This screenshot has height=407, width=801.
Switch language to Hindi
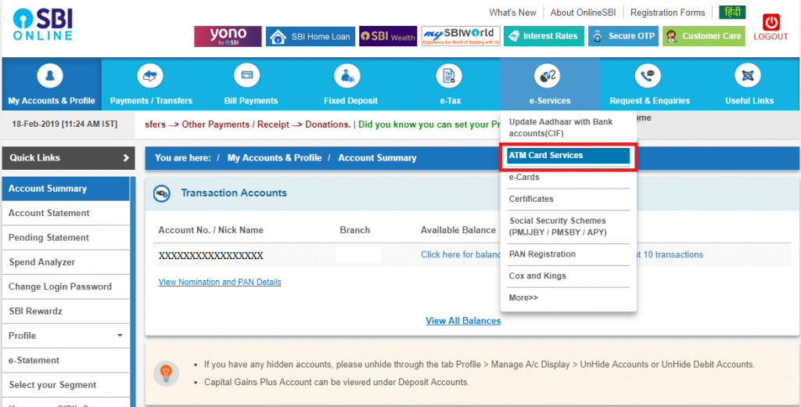(x=732, y=13)
